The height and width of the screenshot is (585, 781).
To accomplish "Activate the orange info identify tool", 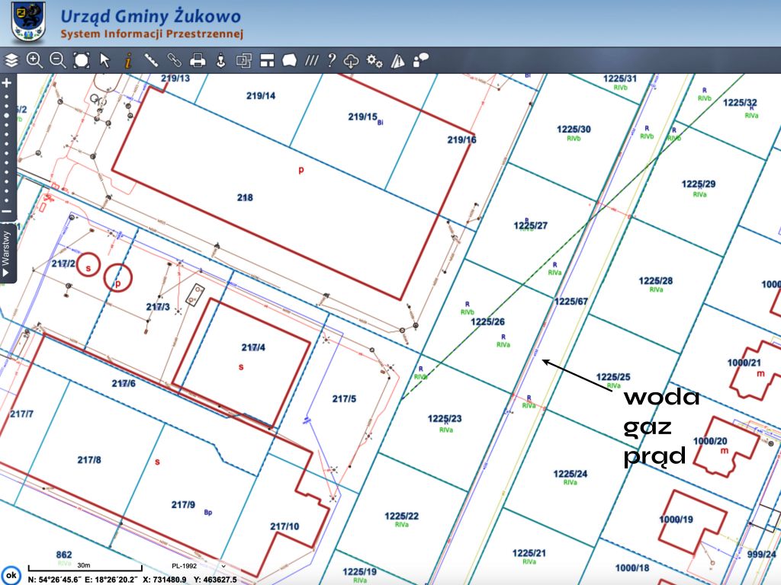I will click(127, 61).
